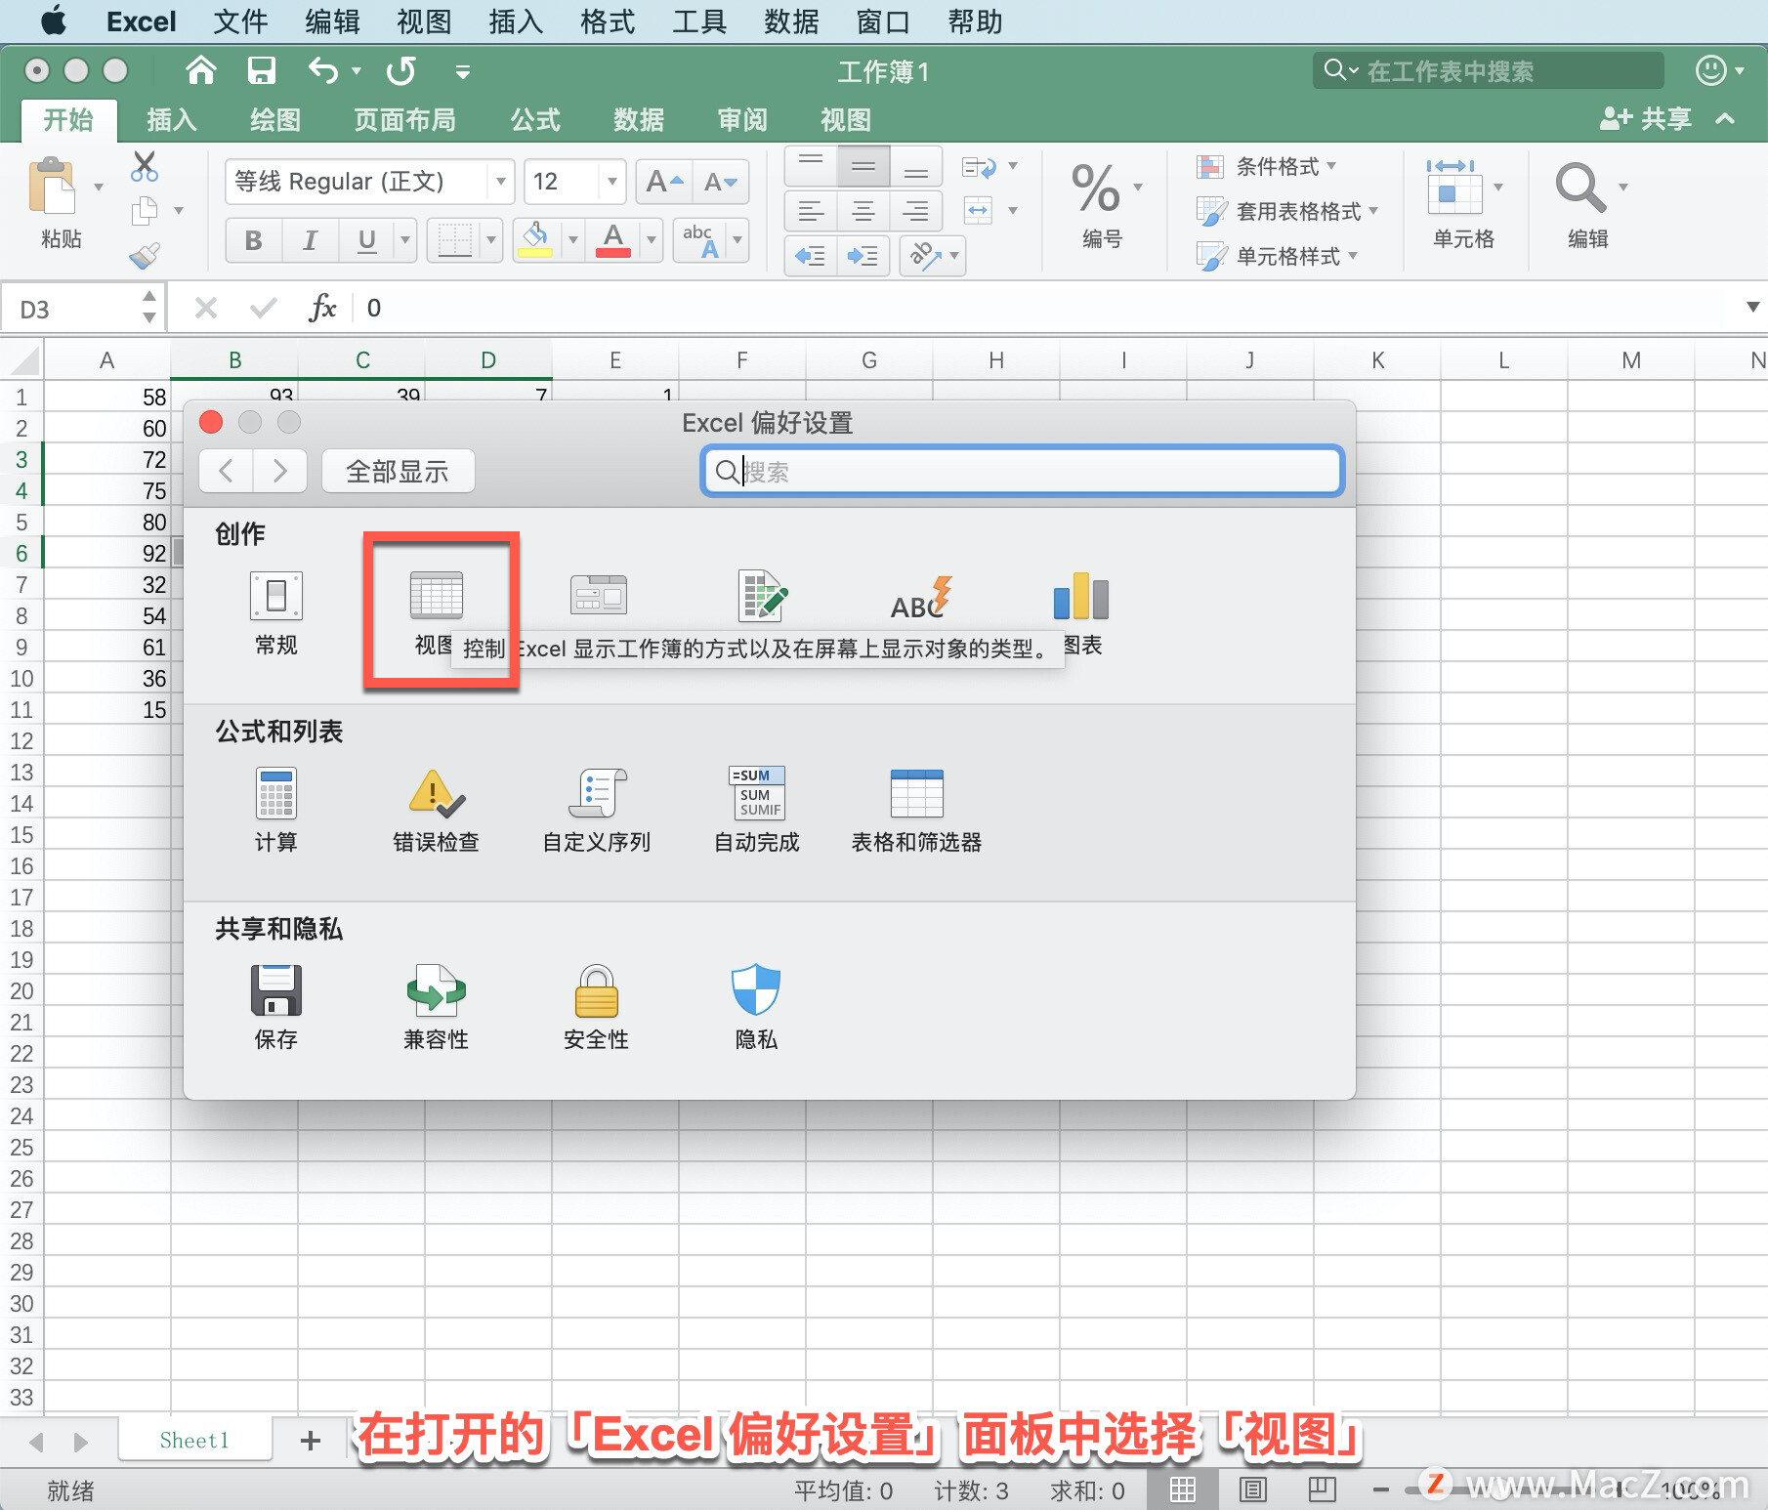
Task: Expand the borders dropdown arrow
Action: [x=490, y=240]
